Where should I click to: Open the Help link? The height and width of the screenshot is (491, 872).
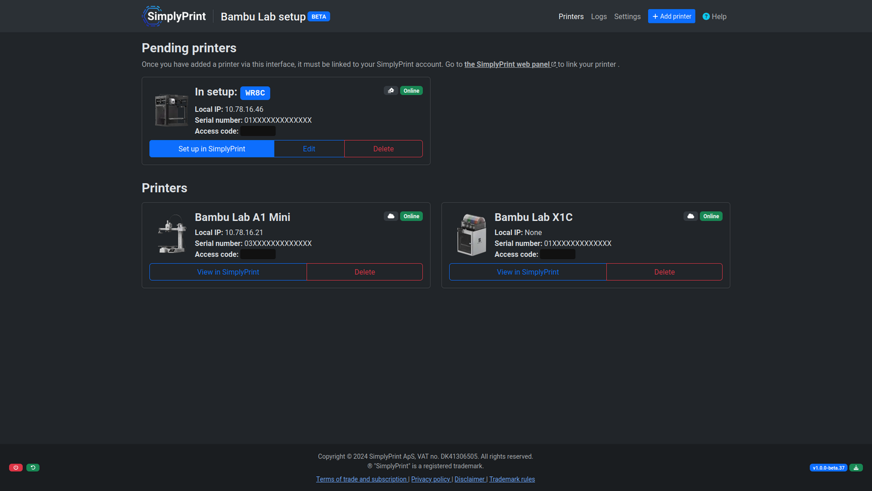tap(714, 16)
